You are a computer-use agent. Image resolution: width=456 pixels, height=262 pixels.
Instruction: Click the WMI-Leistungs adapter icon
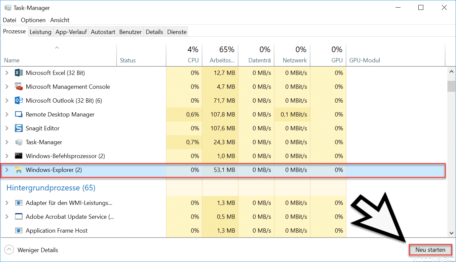click(x=19, y=203)
